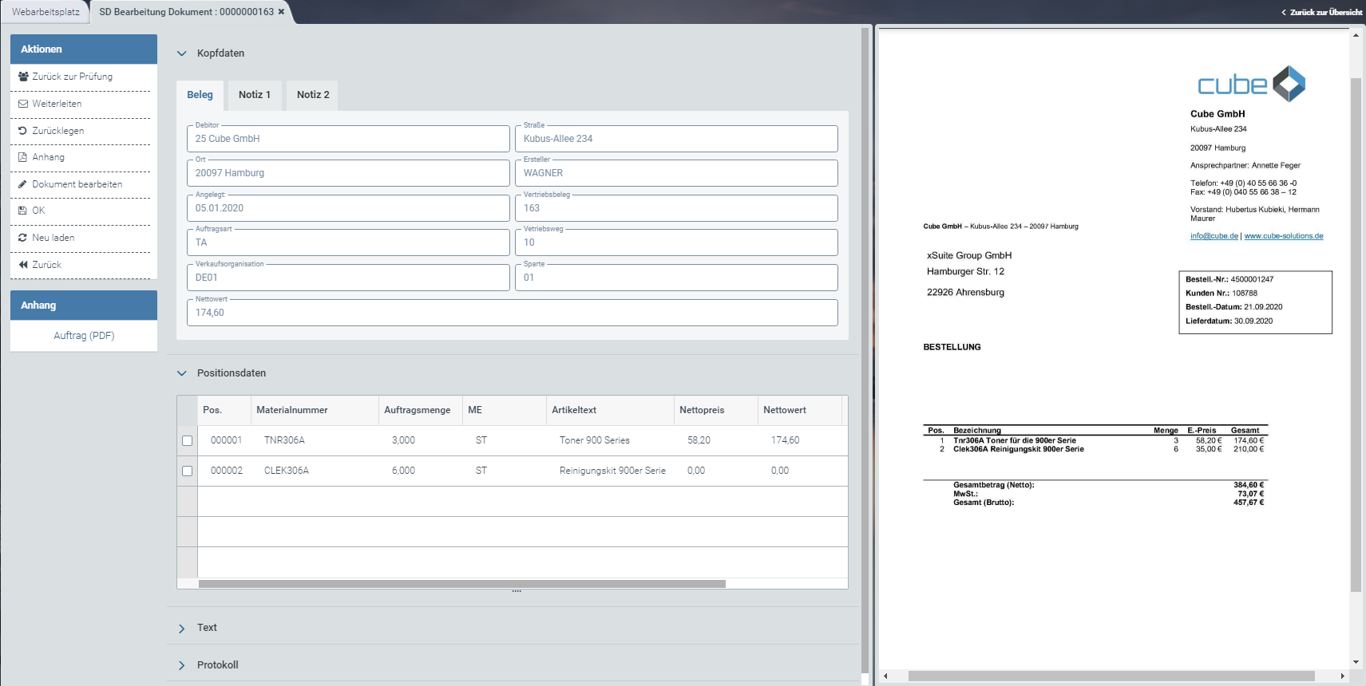Open Anhang via its document icon
This screenshot has width=1366, height=686.
(23, 157)
